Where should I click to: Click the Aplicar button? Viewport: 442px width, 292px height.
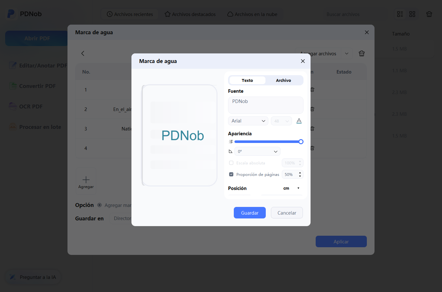click(341, 241)
